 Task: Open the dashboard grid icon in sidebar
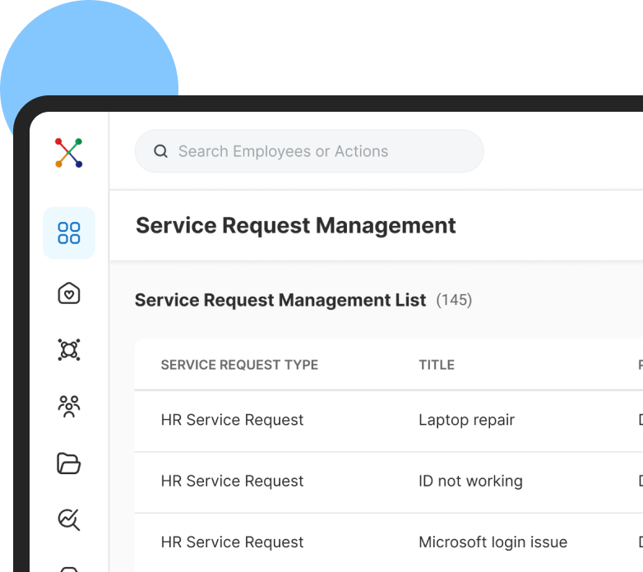coord(69,233)
